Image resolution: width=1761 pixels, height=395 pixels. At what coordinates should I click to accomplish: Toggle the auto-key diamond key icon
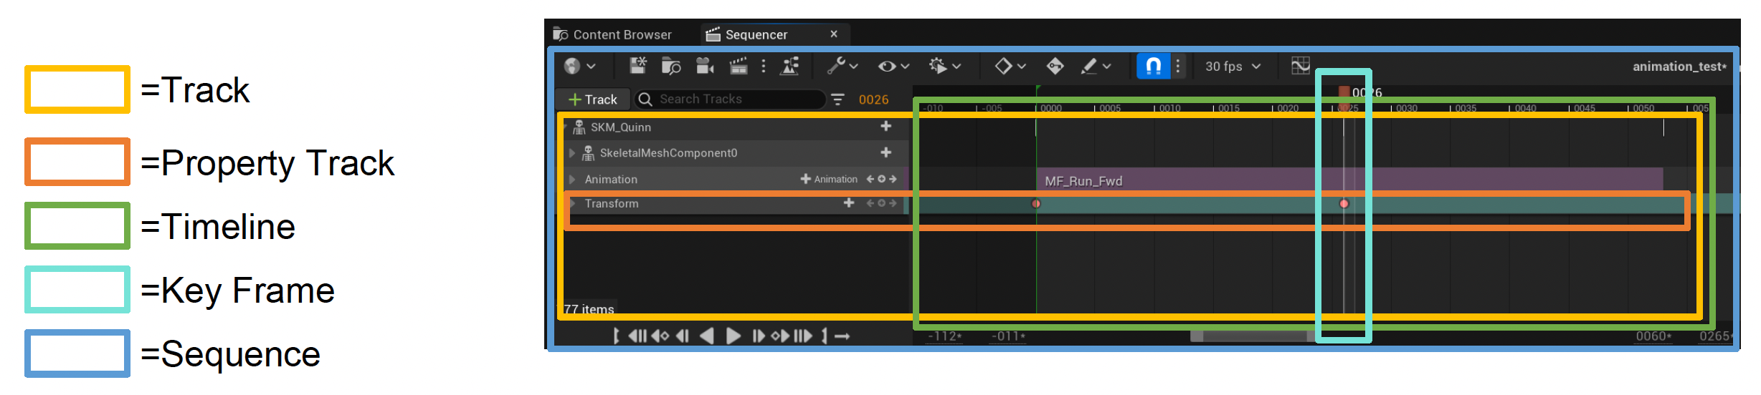[x=1055, y=67]
